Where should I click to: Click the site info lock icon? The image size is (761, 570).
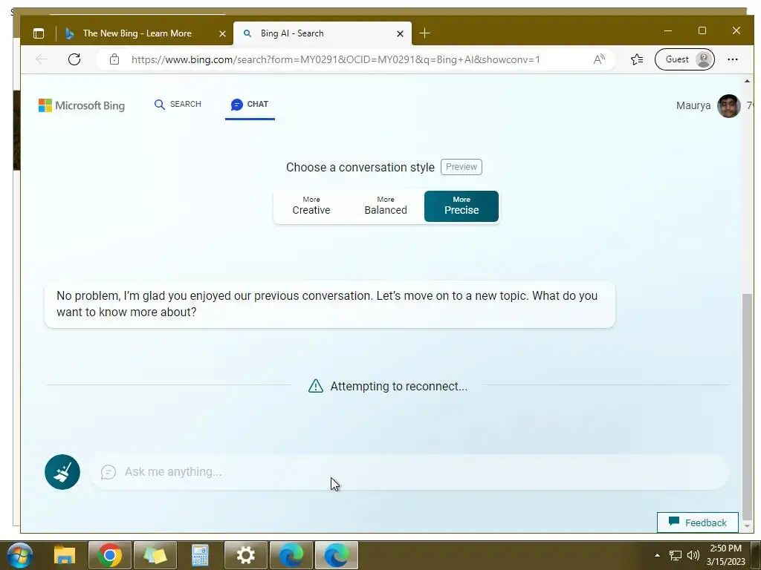[x=114, y=59]
